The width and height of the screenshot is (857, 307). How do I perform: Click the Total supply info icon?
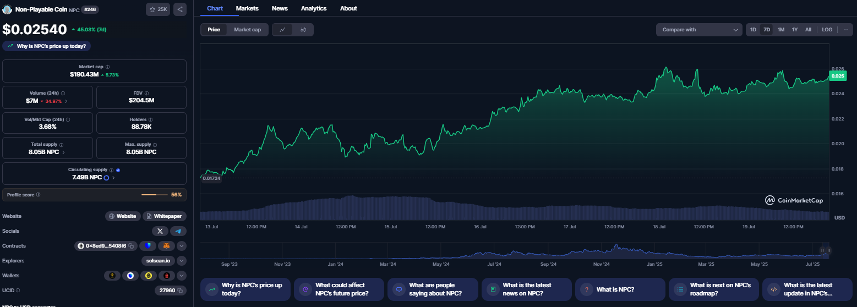(61, 144)
